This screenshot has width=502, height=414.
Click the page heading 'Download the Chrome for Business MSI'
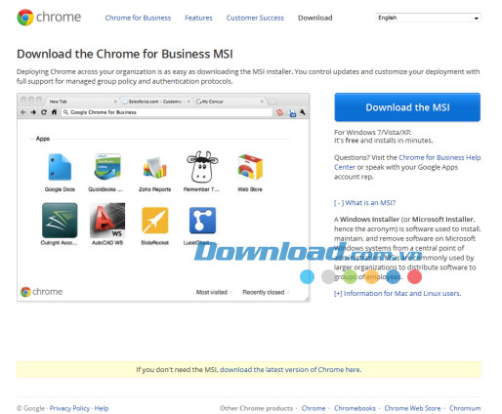coord(125,54)
